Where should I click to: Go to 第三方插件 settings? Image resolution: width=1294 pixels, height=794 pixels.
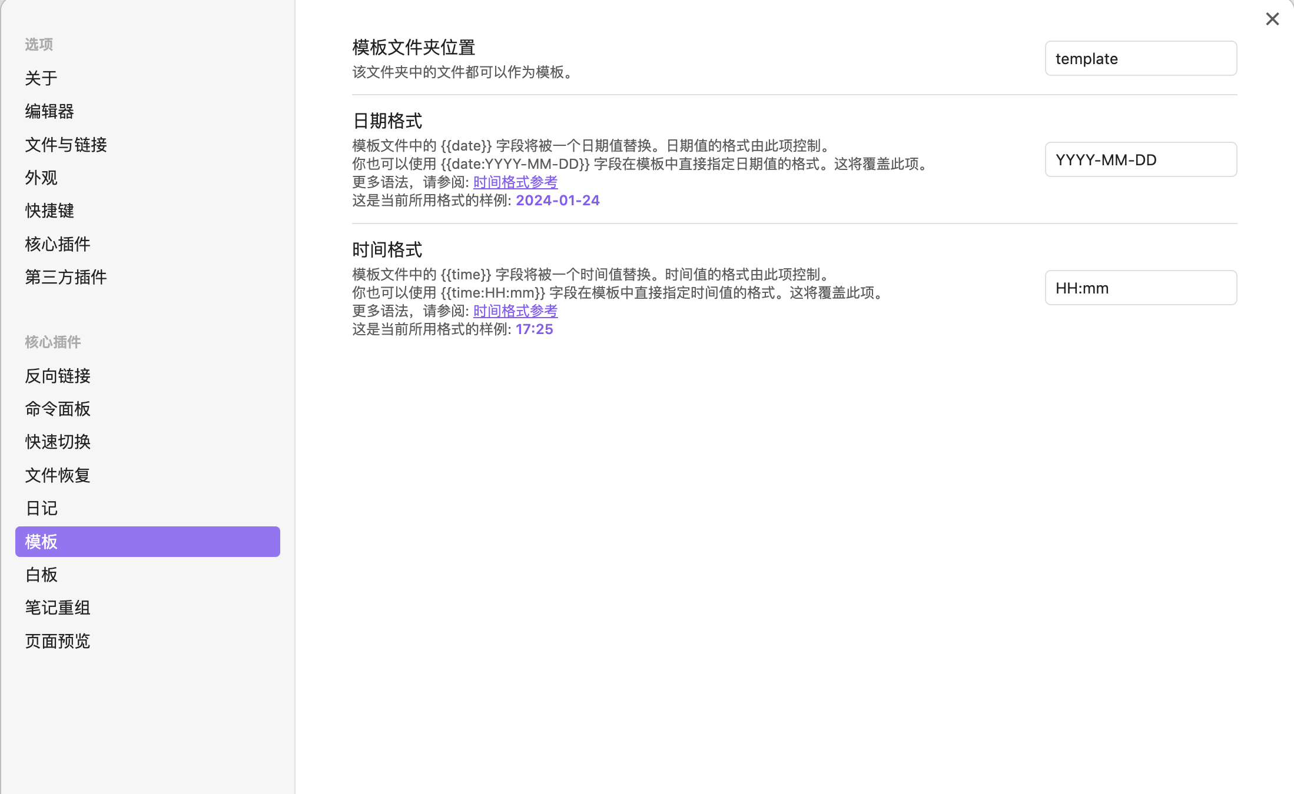[x=66, y=277]
